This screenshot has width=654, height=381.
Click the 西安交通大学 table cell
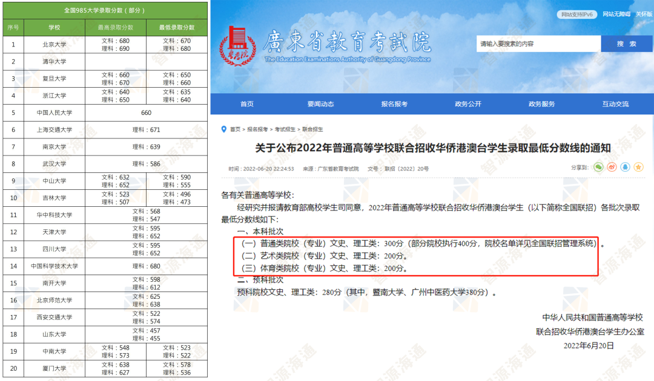pos(54,317)
